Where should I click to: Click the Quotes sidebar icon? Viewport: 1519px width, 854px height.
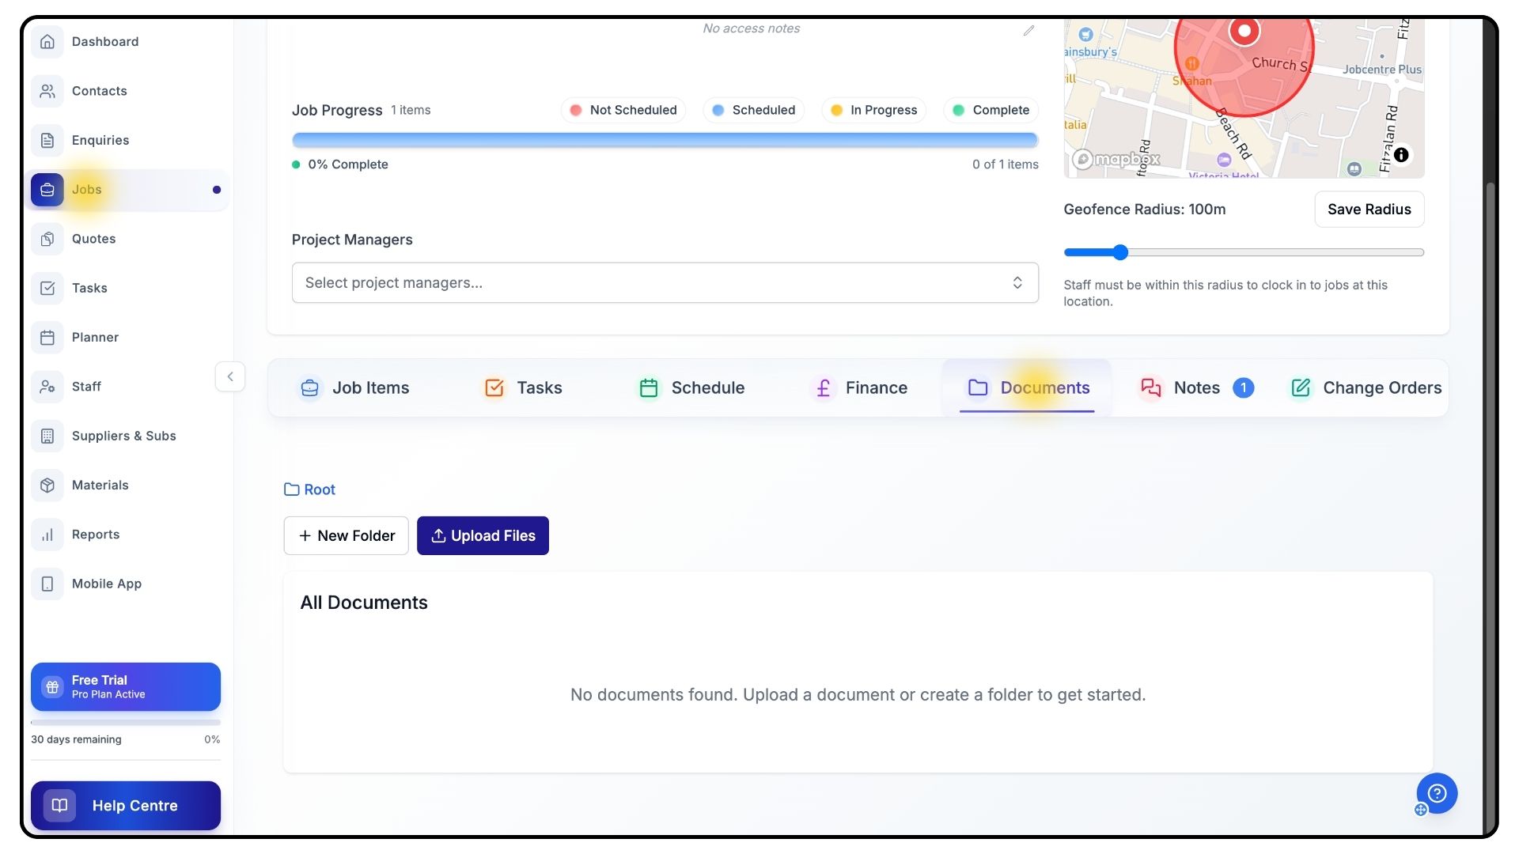point(47,239)
